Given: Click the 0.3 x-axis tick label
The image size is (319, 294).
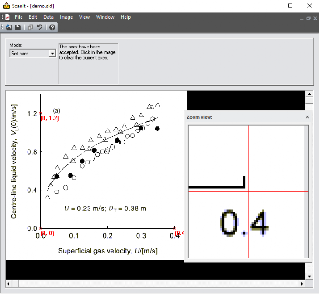Looking at the screenshot, I should (x=141, y=236).
